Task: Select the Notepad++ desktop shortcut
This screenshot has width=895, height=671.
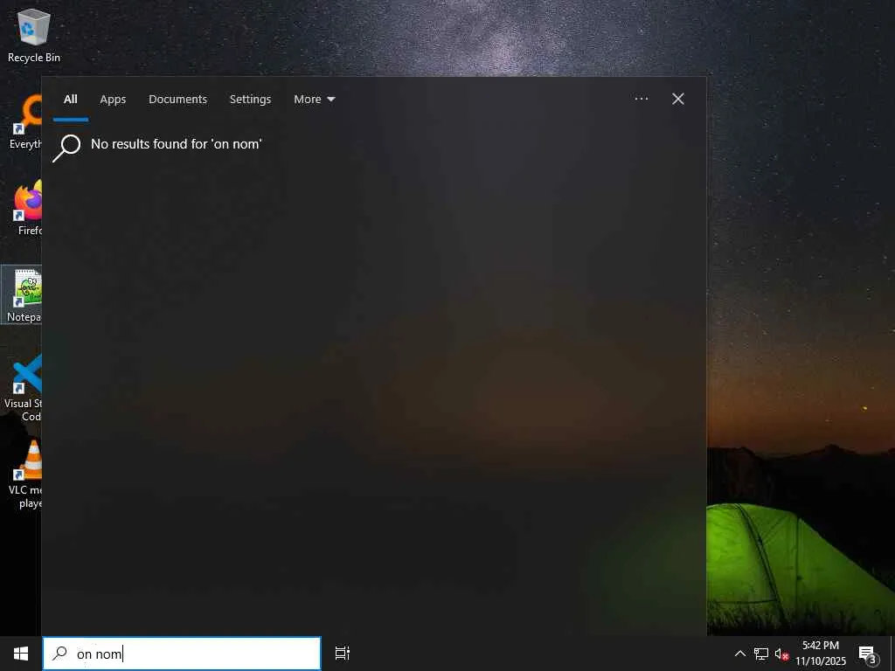Action: coord(23,295)
